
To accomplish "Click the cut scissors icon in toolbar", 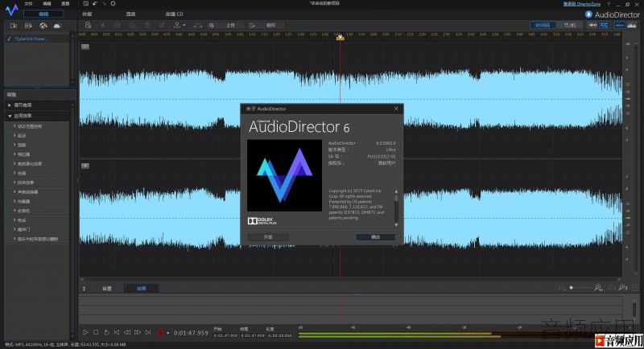I will click(x=103, y=26).
